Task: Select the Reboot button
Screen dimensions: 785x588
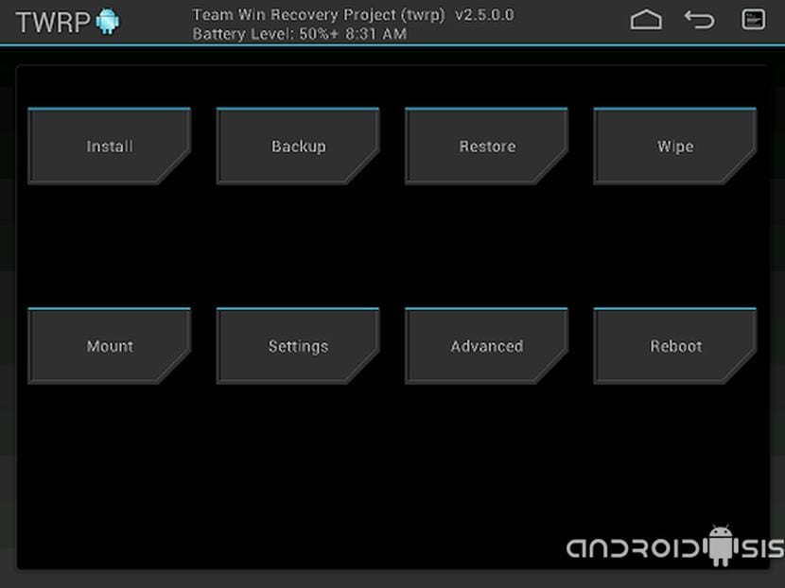Action: tap(675, 346)
